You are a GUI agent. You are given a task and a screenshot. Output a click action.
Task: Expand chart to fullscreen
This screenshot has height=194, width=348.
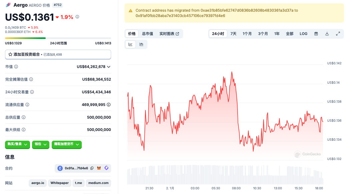338,34
